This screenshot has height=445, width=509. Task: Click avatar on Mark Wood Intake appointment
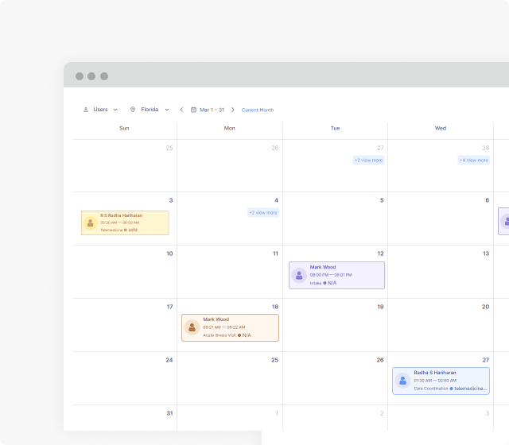click(299, 276)
